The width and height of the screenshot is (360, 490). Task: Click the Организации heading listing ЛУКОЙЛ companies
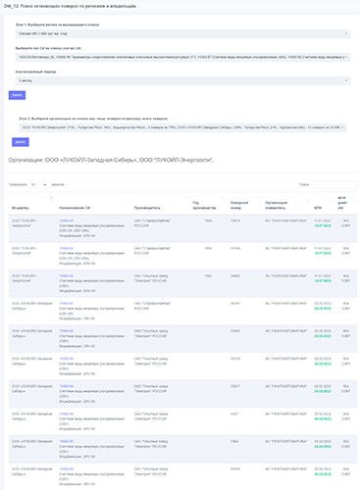(x=111, y=160)
